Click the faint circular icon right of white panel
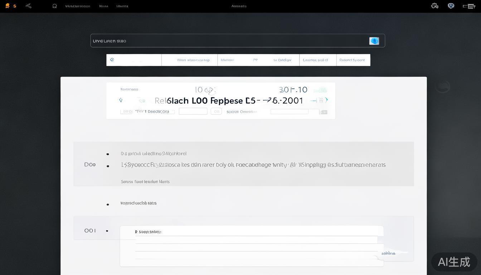The image size is (481, 275). [443, 86]
